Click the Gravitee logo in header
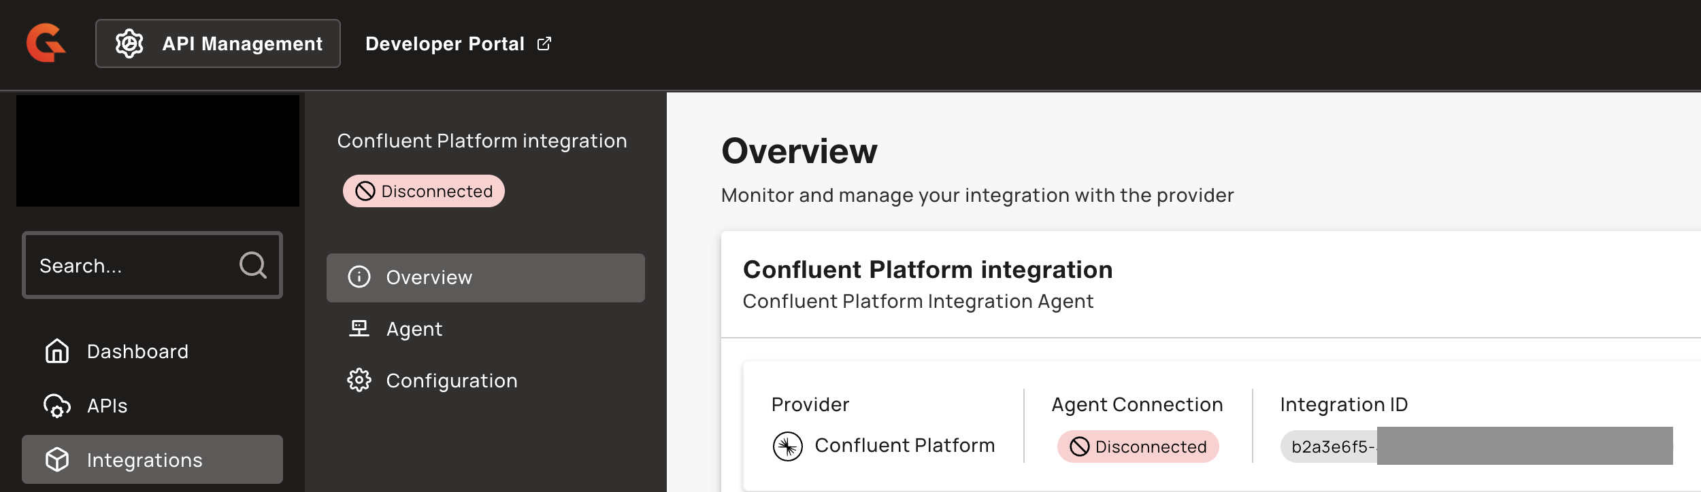 [46, 43]
